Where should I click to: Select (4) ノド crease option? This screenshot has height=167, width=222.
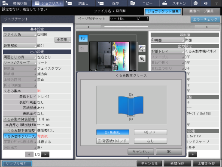point(150,132)
